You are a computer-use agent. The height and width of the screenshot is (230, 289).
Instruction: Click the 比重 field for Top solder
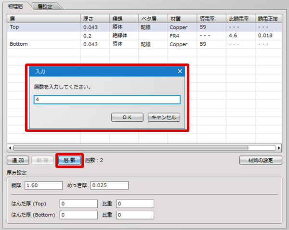pyautogui.click(x=134, y=204)
